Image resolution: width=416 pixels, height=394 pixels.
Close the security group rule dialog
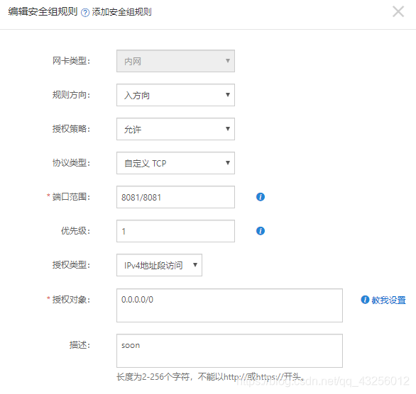pos(398,11)
